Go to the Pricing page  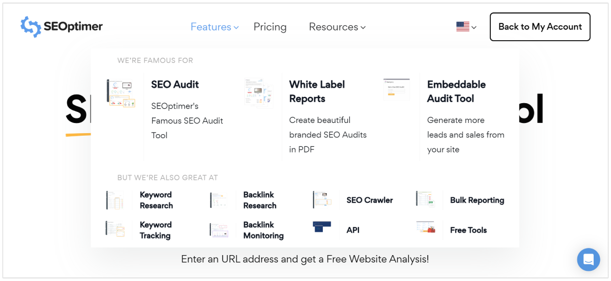[270, 27]
